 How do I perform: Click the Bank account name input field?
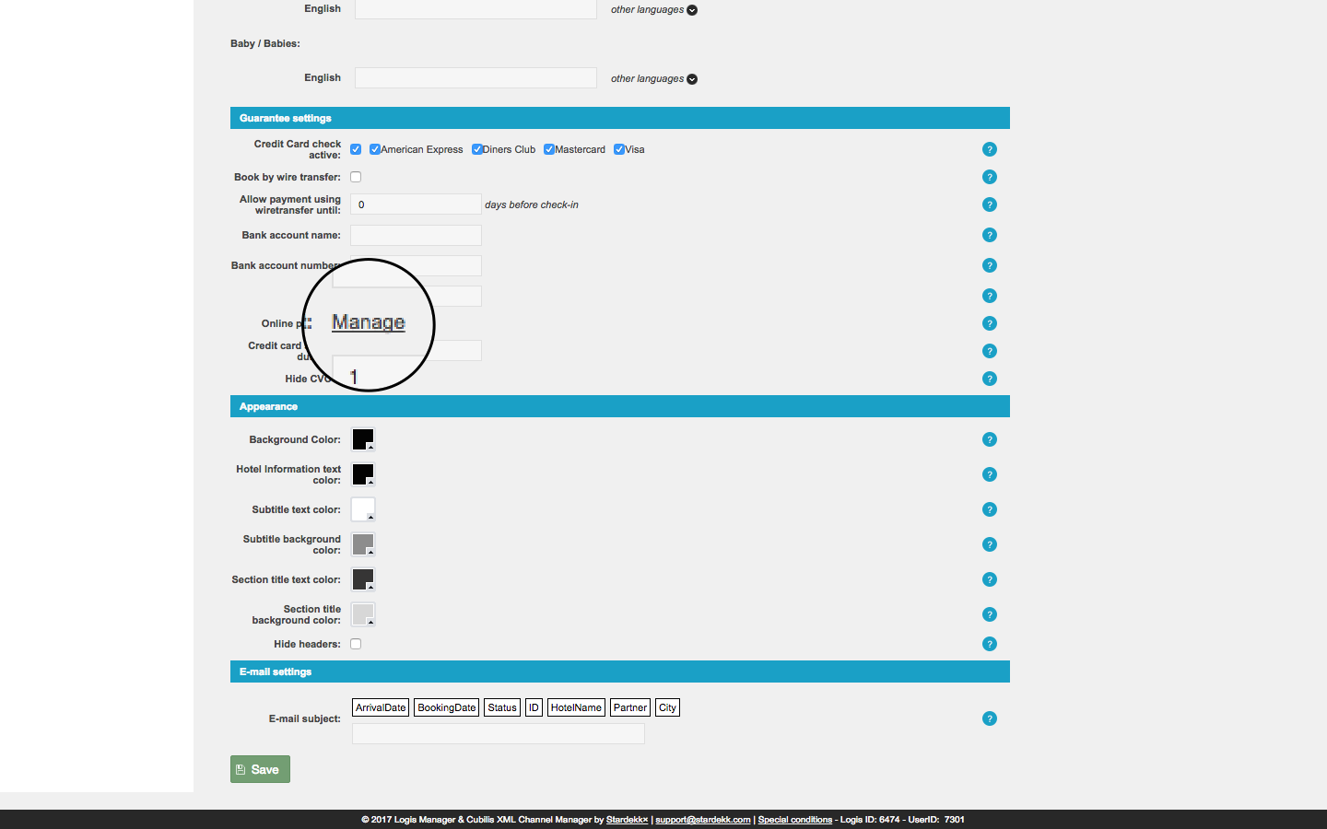point(416,235)
